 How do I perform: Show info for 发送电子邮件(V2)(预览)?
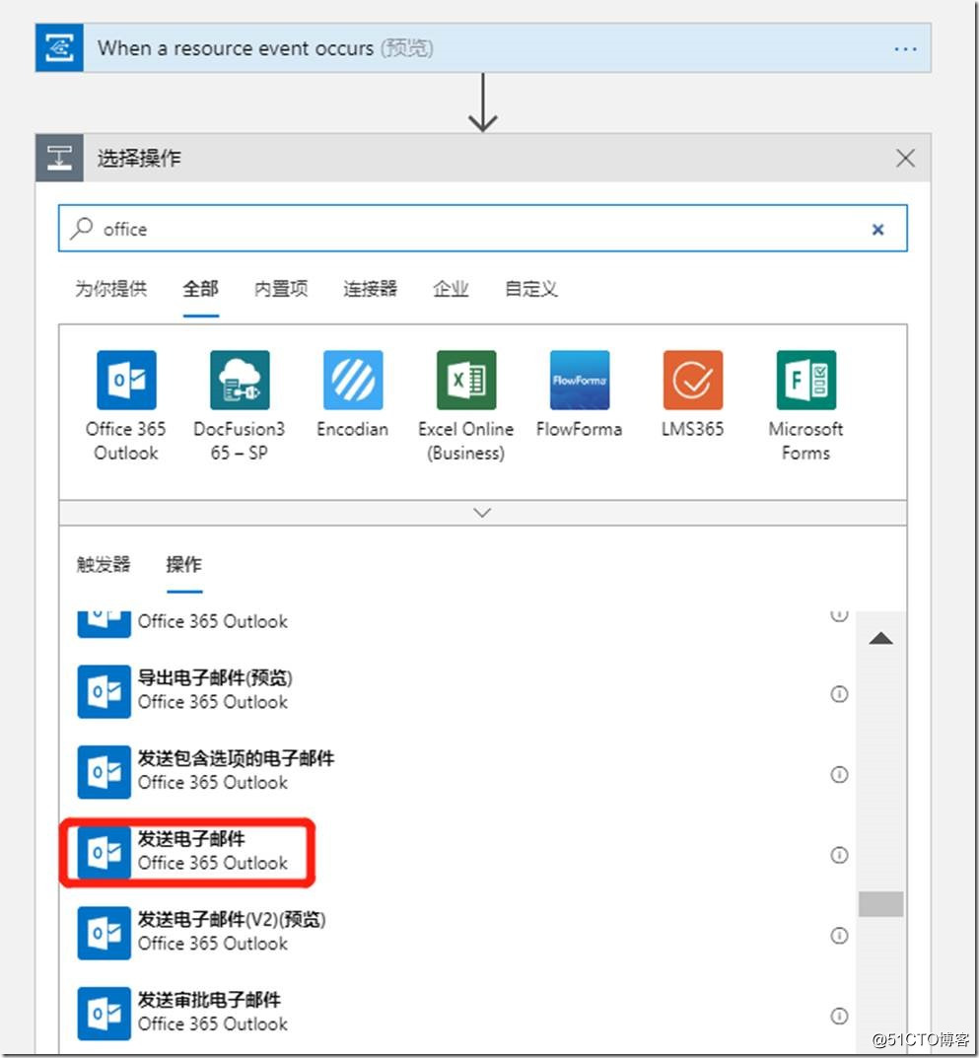click(839, 935)
